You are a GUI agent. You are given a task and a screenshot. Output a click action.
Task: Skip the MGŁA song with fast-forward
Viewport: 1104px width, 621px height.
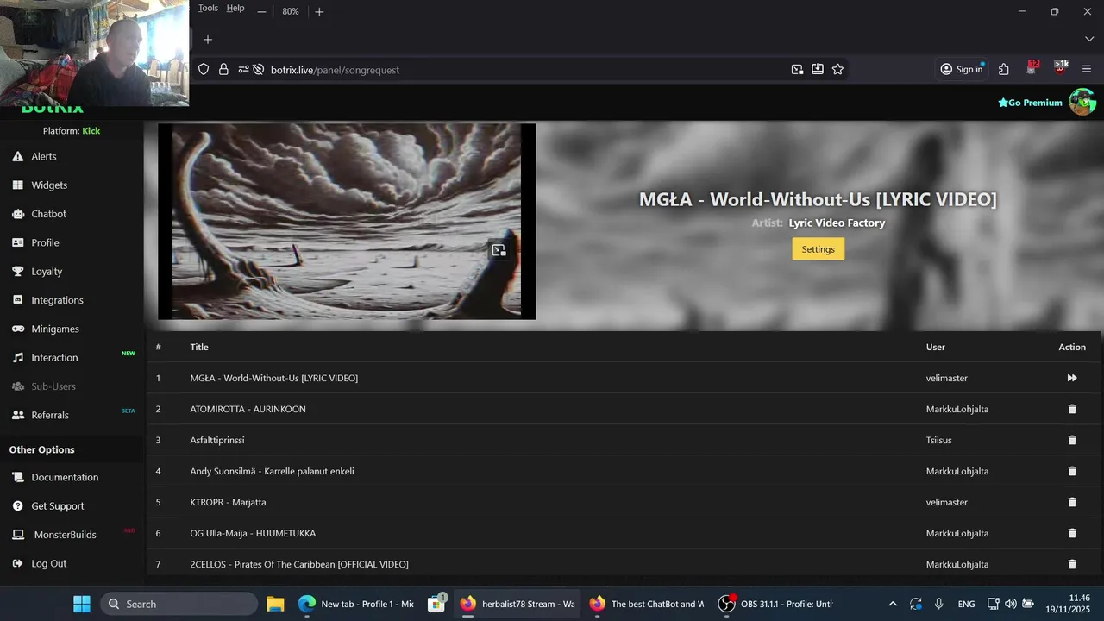point(1072,378)
